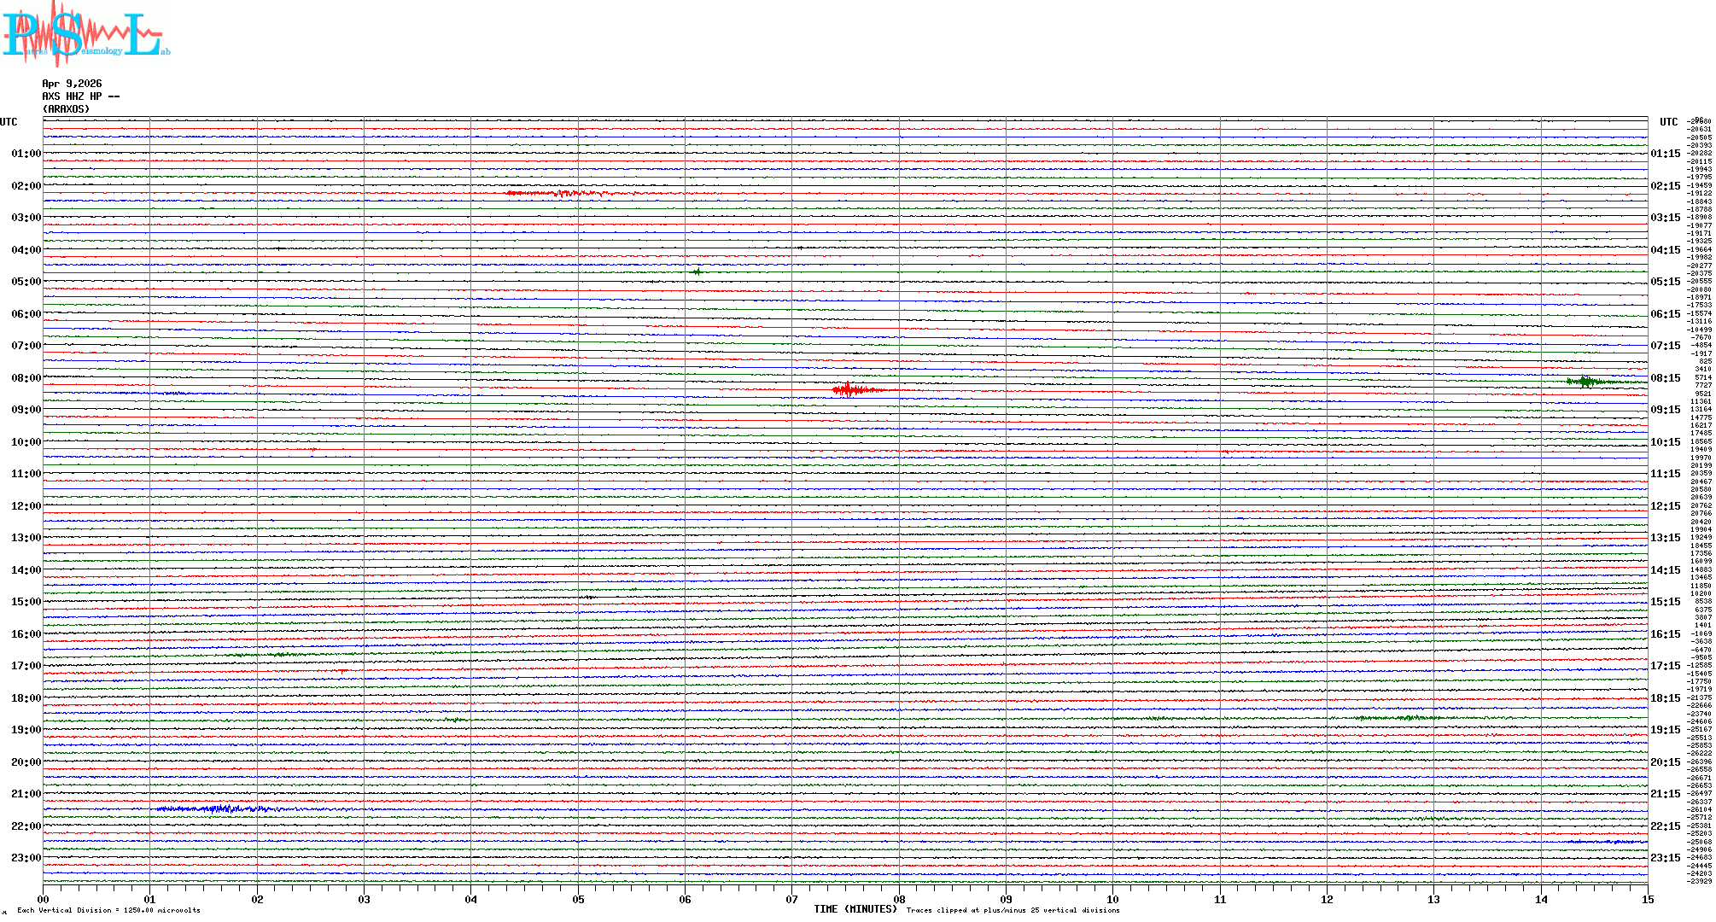The image size is (1716, 922).
Task: Select the 08:00 hour label on left
Action: click(x=26, y=378)
